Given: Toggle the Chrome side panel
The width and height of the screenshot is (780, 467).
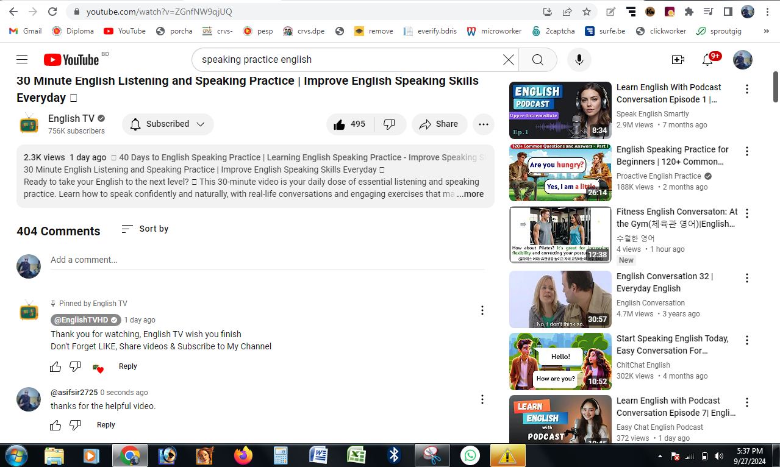Looking at the screenshot, I should [728, 12].
